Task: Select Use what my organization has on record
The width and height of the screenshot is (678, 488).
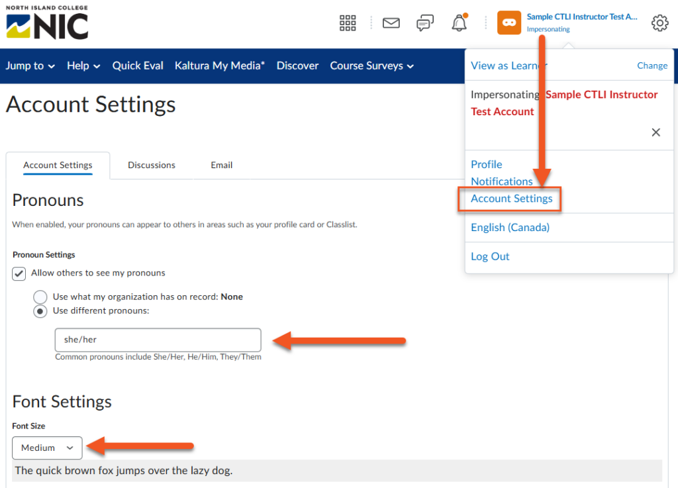Action: point(40,297)
